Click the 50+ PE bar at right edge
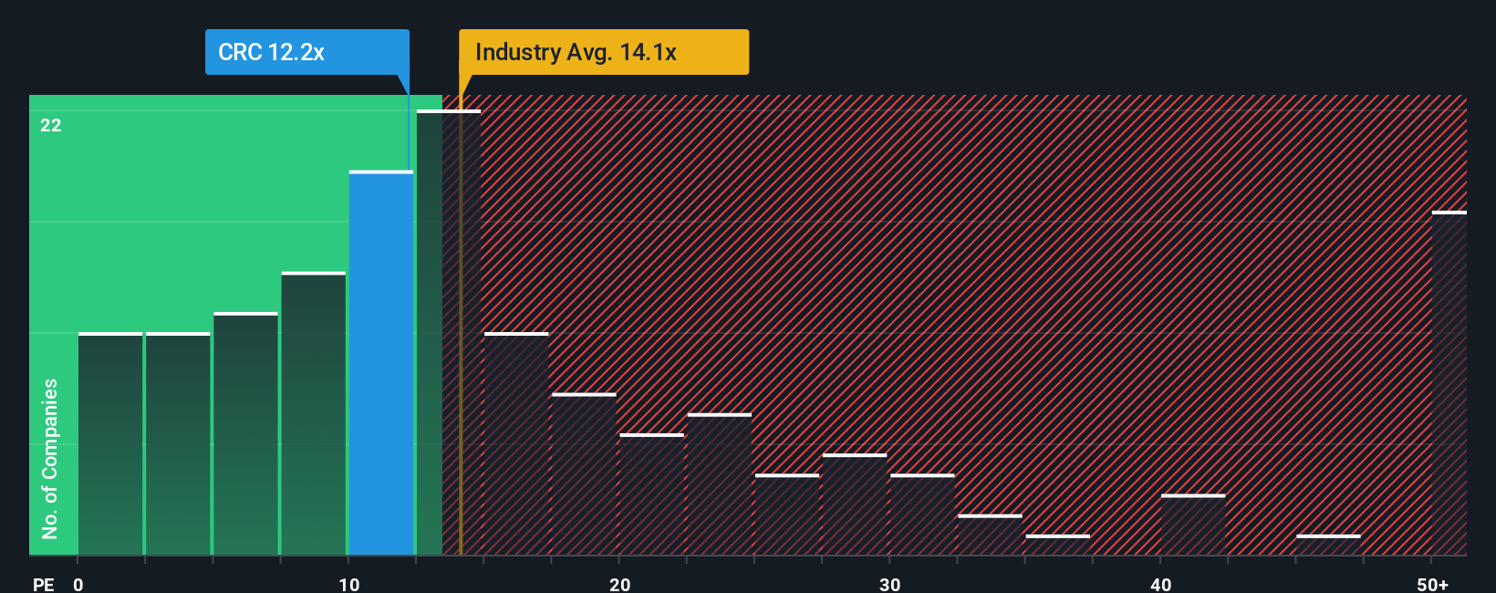 [x=1449, y=383]
